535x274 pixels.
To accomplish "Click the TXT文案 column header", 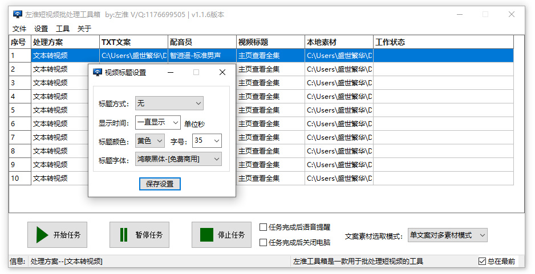I will pos(133,42).
